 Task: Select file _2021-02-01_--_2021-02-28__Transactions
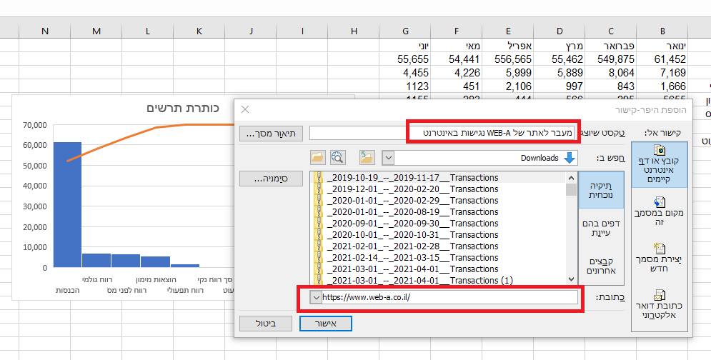(412, 246)
